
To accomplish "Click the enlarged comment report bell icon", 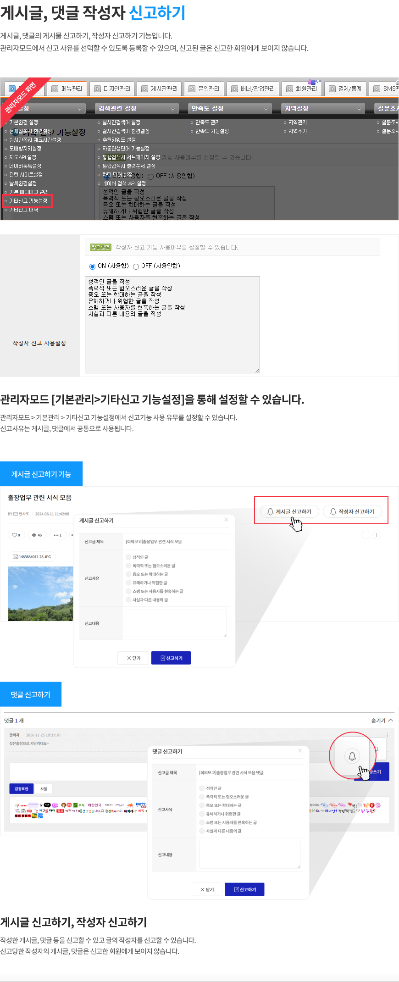I will 352,756.
